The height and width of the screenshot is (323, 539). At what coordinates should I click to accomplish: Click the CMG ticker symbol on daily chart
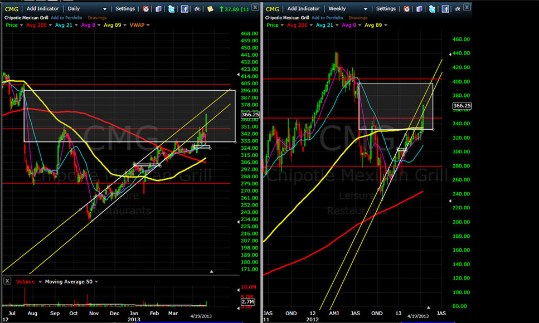click(x=11, y=9)
